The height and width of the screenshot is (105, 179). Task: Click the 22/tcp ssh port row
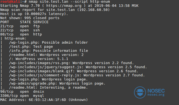point(20,30)
